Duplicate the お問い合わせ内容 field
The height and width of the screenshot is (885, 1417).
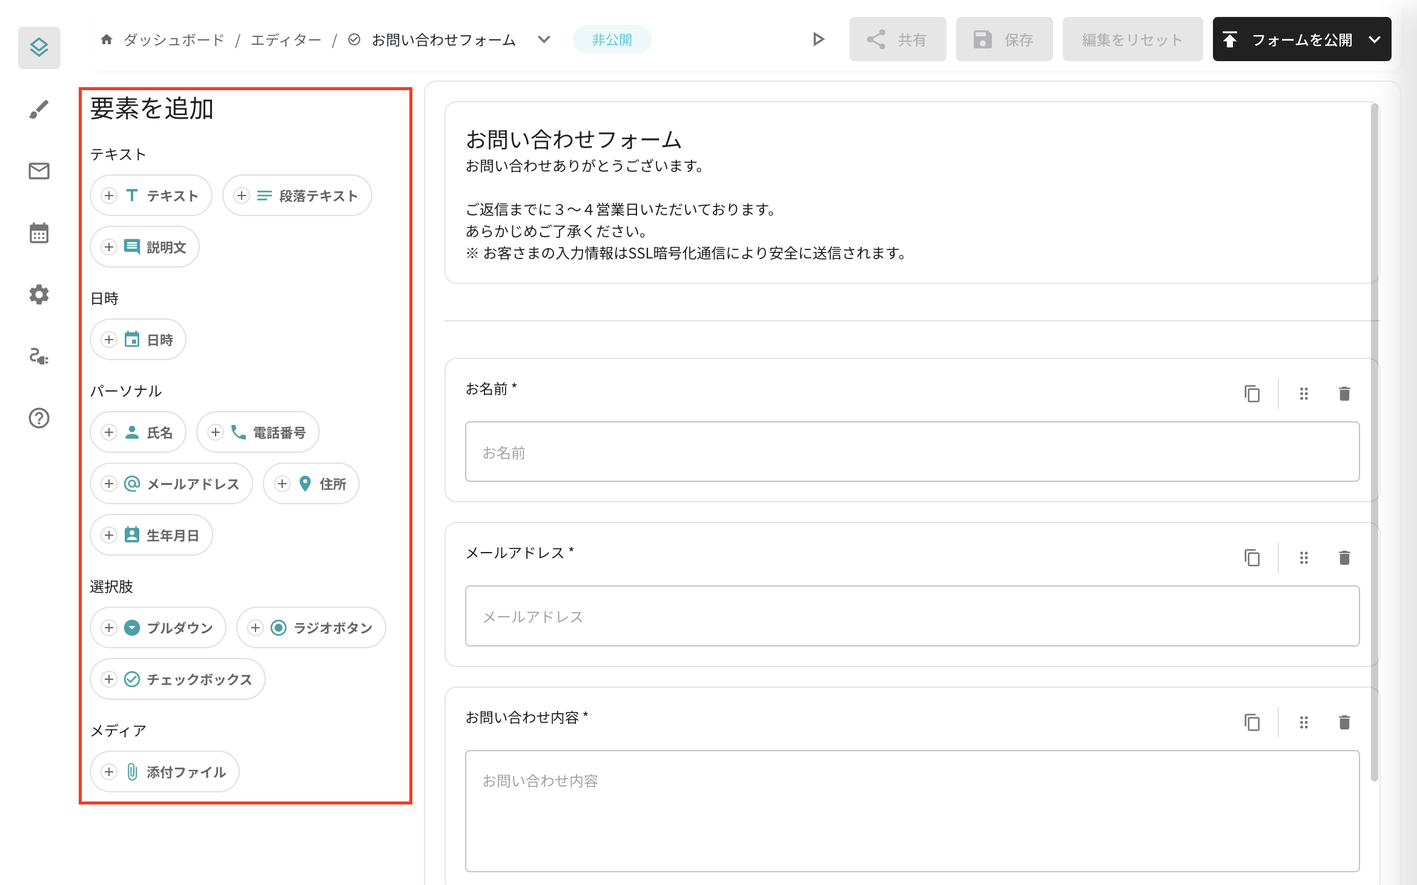pyautogui.click(x=1252, y=722)
